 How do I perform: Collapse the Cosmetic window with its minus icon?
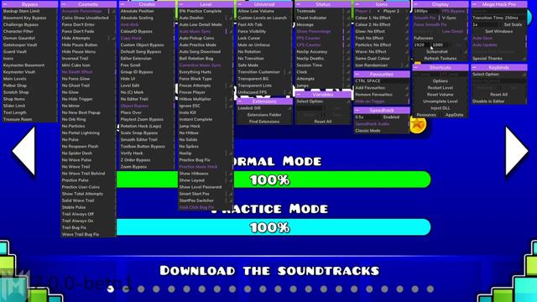[64, 4]
